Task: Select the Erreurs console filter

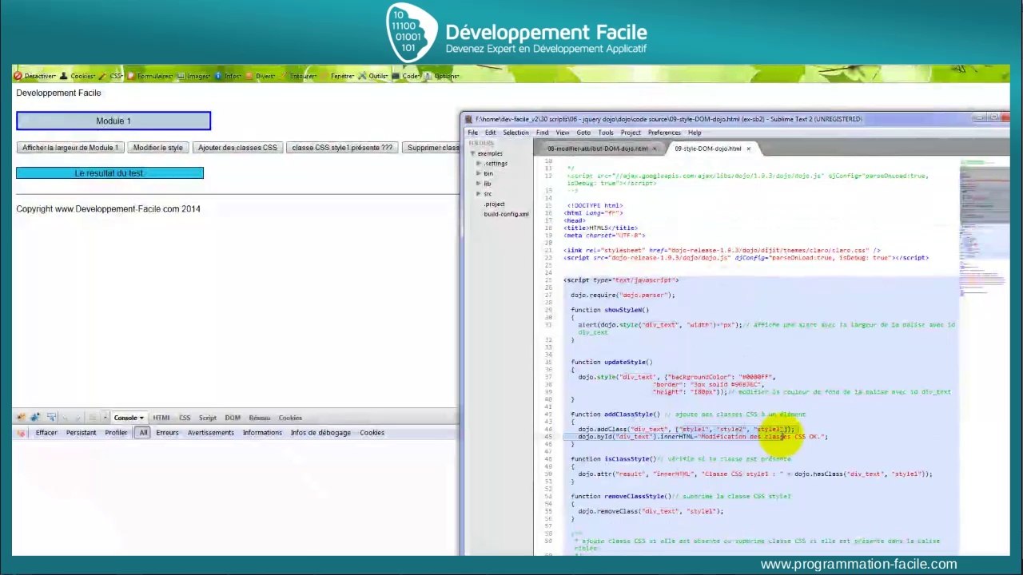Action: 168,433
